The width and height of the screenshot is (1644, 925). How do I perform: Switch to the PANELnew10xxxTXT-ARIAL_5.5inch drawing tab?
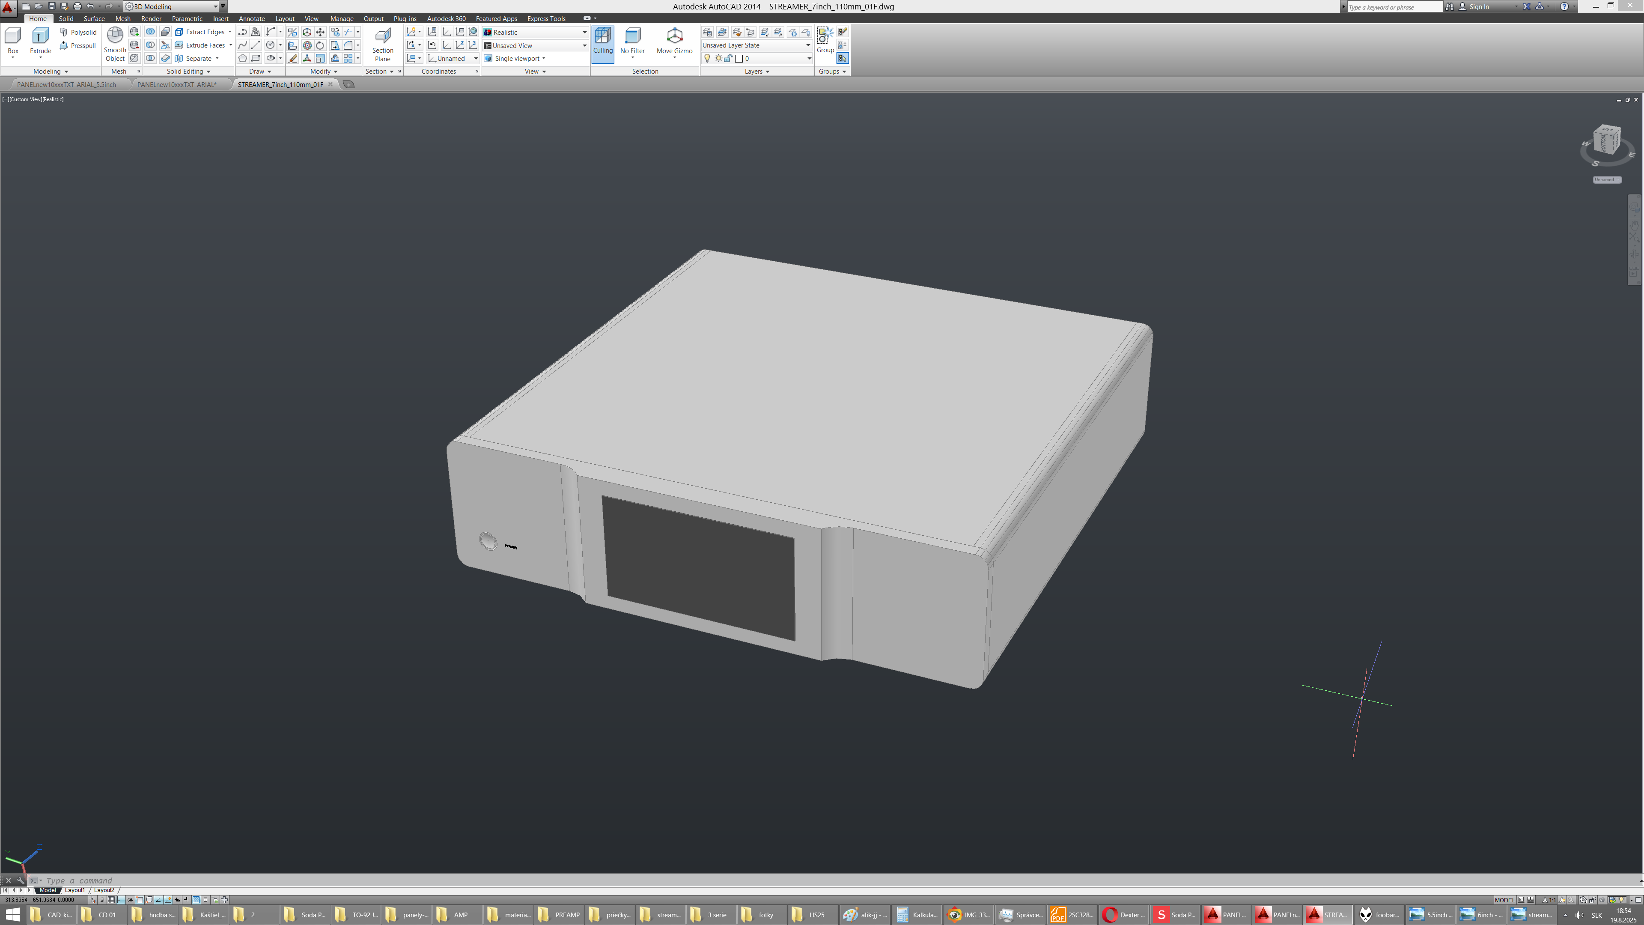pyautogui.click(x=66, y=84)
